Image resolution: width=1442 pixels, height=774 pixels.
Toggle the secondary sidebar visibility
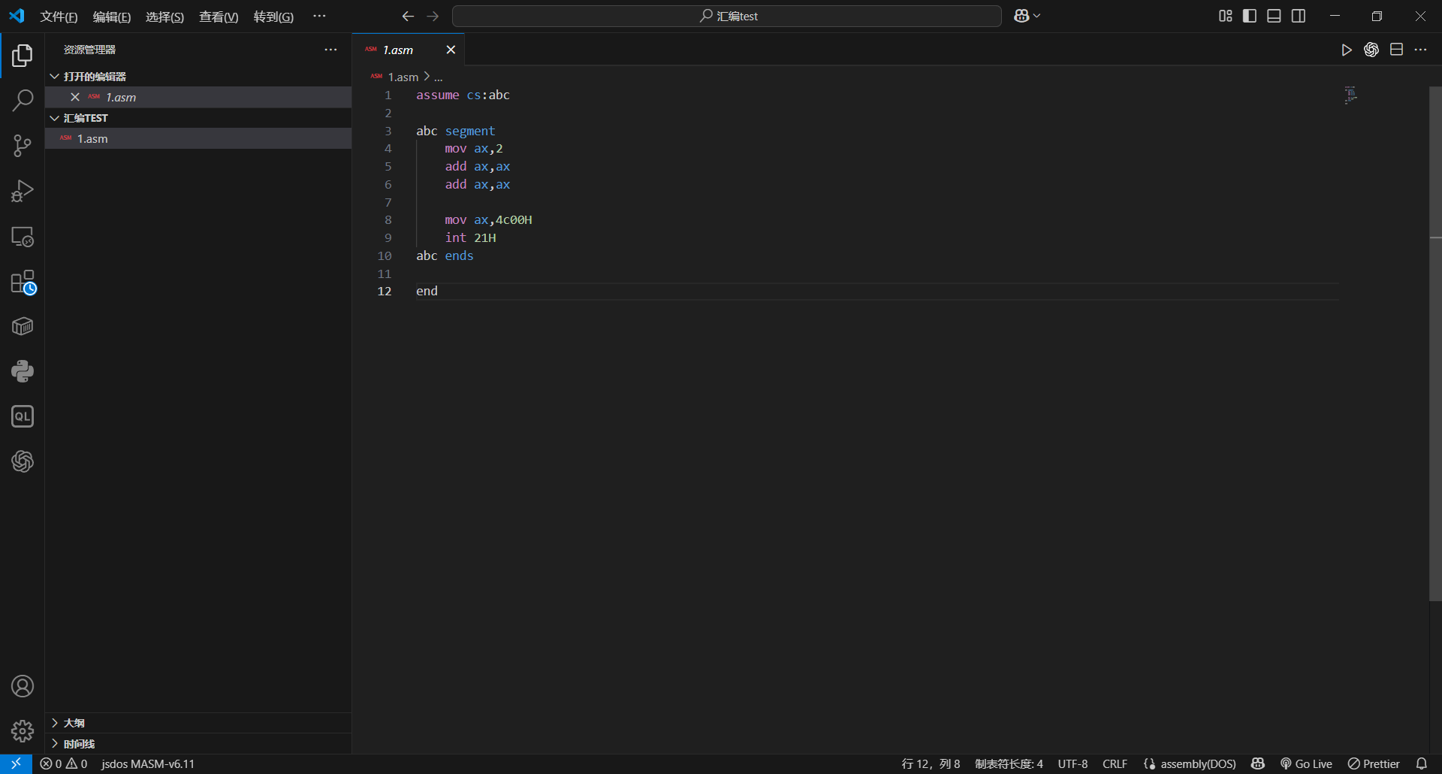1299,16
